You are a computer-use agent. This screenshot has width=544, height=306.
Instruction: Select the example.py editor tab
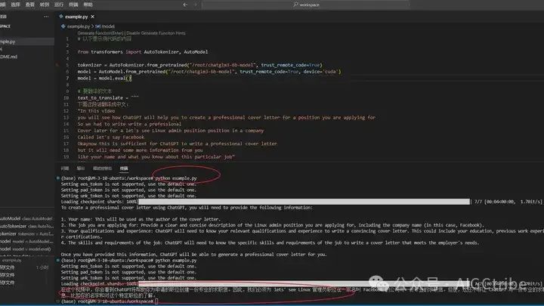pyautogui.click(x=76, y=17)
